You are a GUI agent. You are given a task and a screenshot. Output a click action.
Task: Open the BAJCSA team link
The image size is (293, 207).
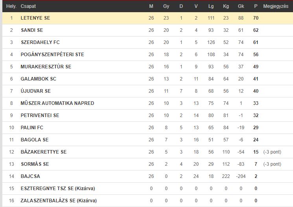[x=30, y=176]
